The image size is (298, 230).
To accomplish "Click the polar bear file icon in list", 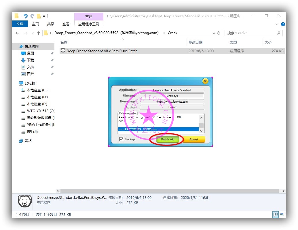I will pyautogui.click(x=63, y=51).
